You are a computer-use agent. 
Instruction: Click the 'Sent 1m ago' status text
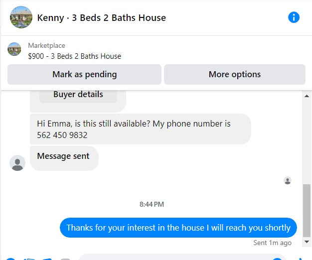(x=272, y=243)
